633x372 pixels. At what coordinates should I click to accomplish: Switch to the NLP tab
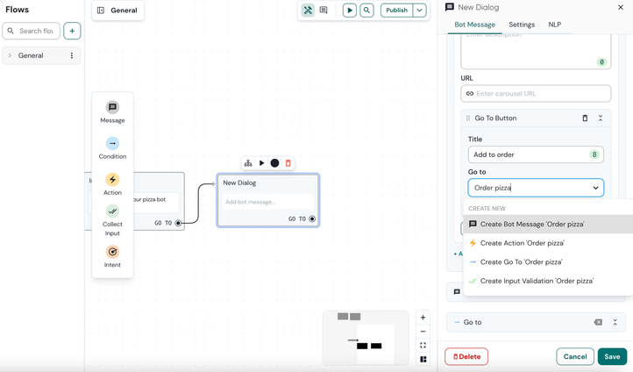[554, 25]
